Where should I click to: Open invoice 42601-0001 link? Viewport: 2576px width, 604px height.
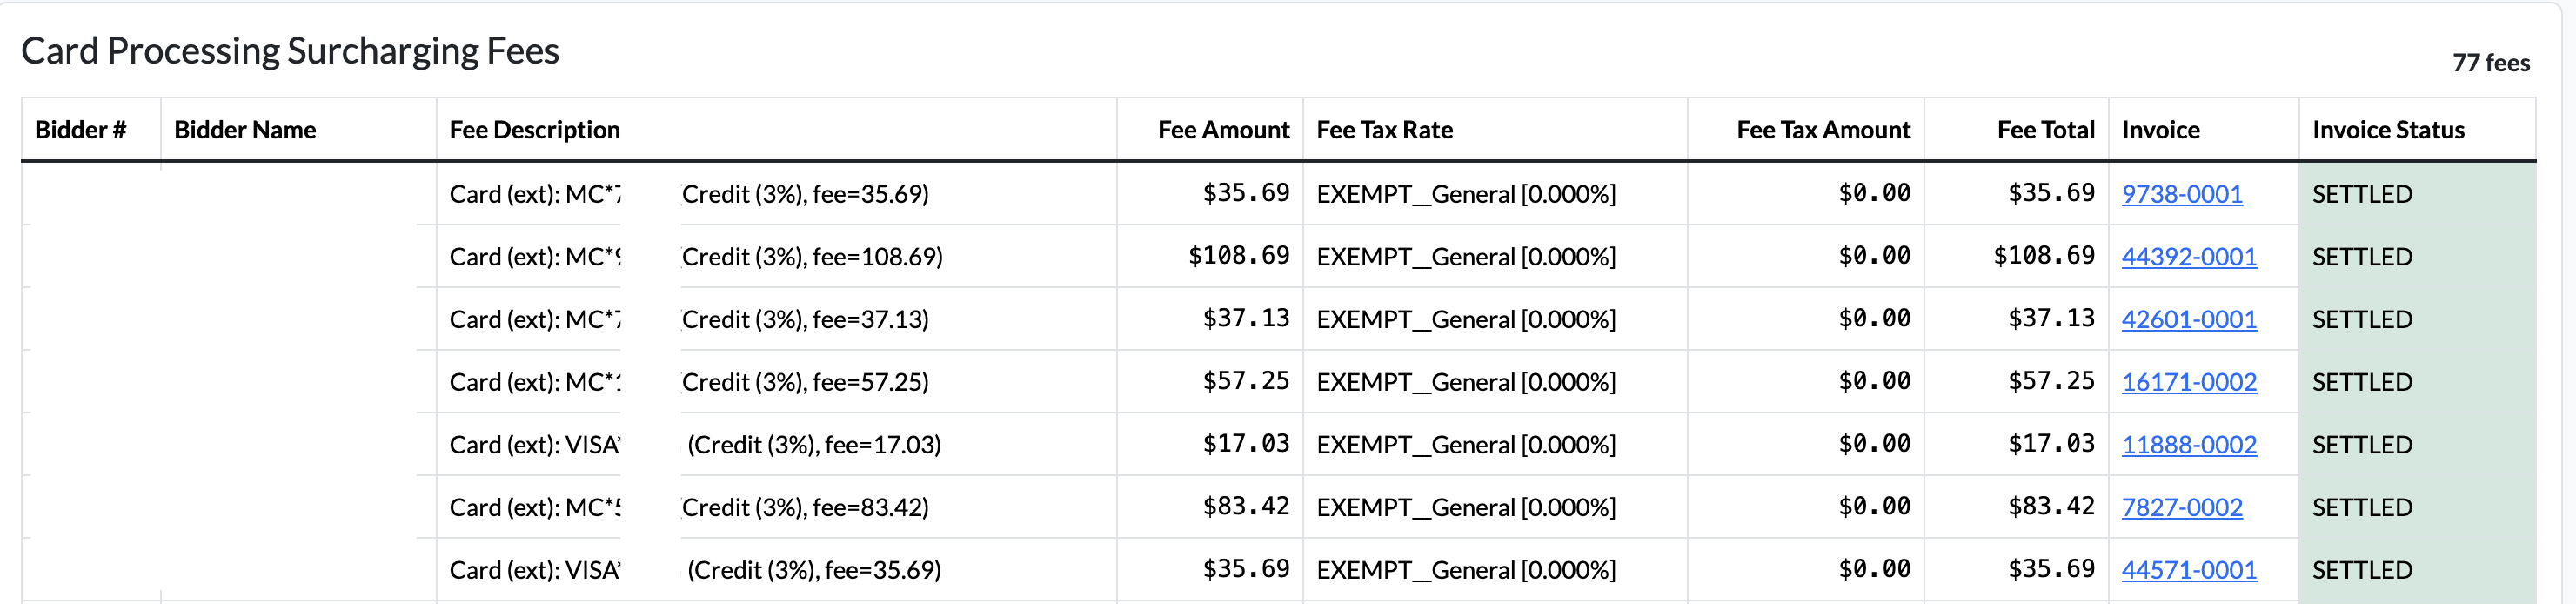(2188, 319)
